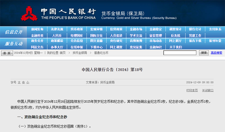Select 经理国库 navigation link
The image size is (225, 132).
point(76,36)
